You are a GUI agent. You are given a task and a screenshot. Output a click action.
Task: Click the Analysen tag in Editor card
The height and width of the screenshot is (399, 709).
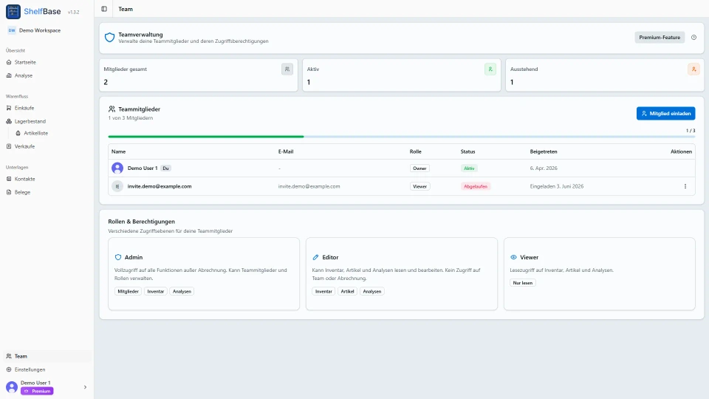coord(372,292)
